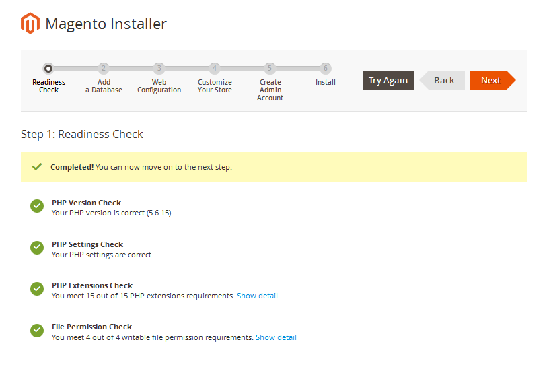The height and width of the screenshot is (371, 551).
Task: Select step 4 Customize Your Store circle
Action: click(x=215, y=68)
